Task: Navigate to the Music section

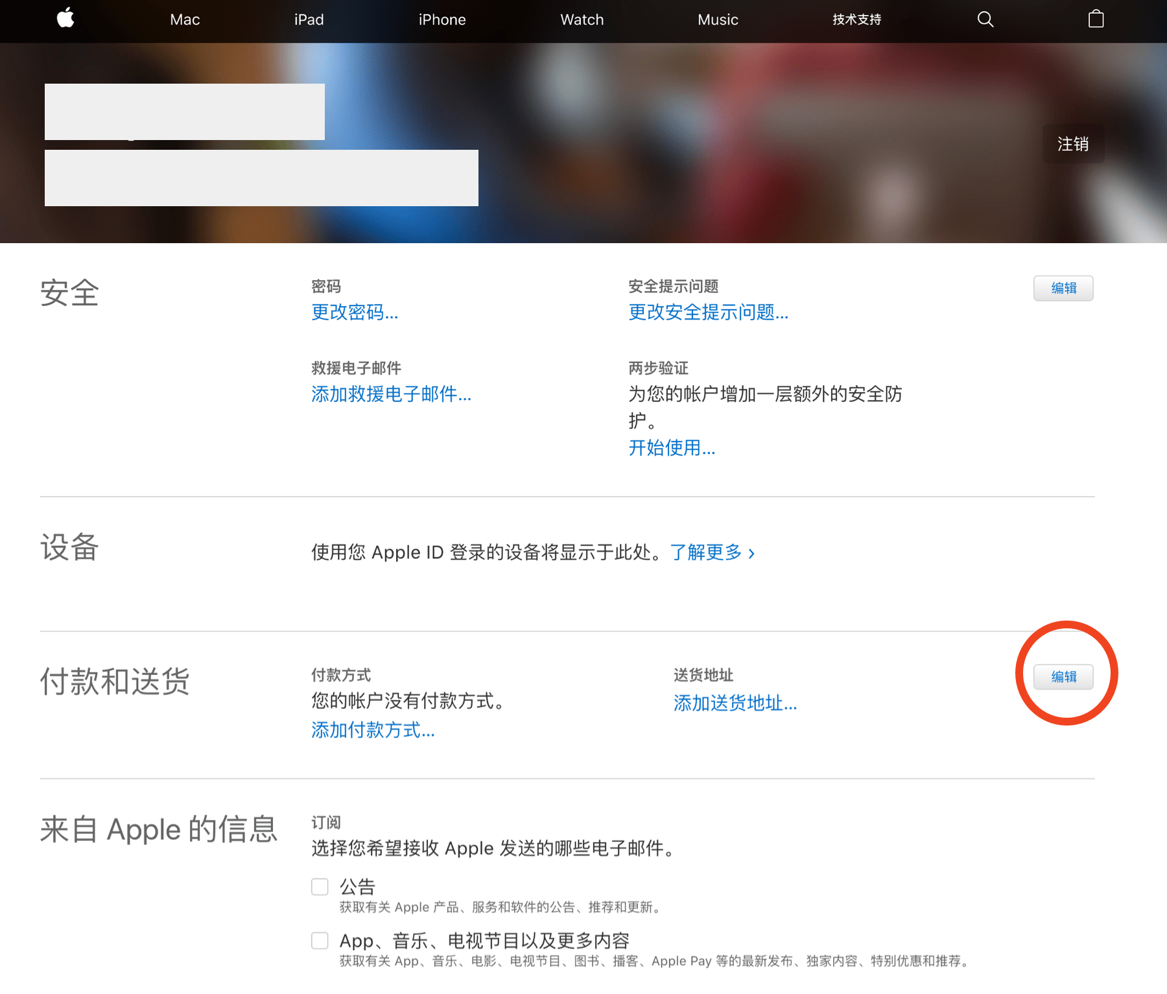Action: click(x=718, y=20)
